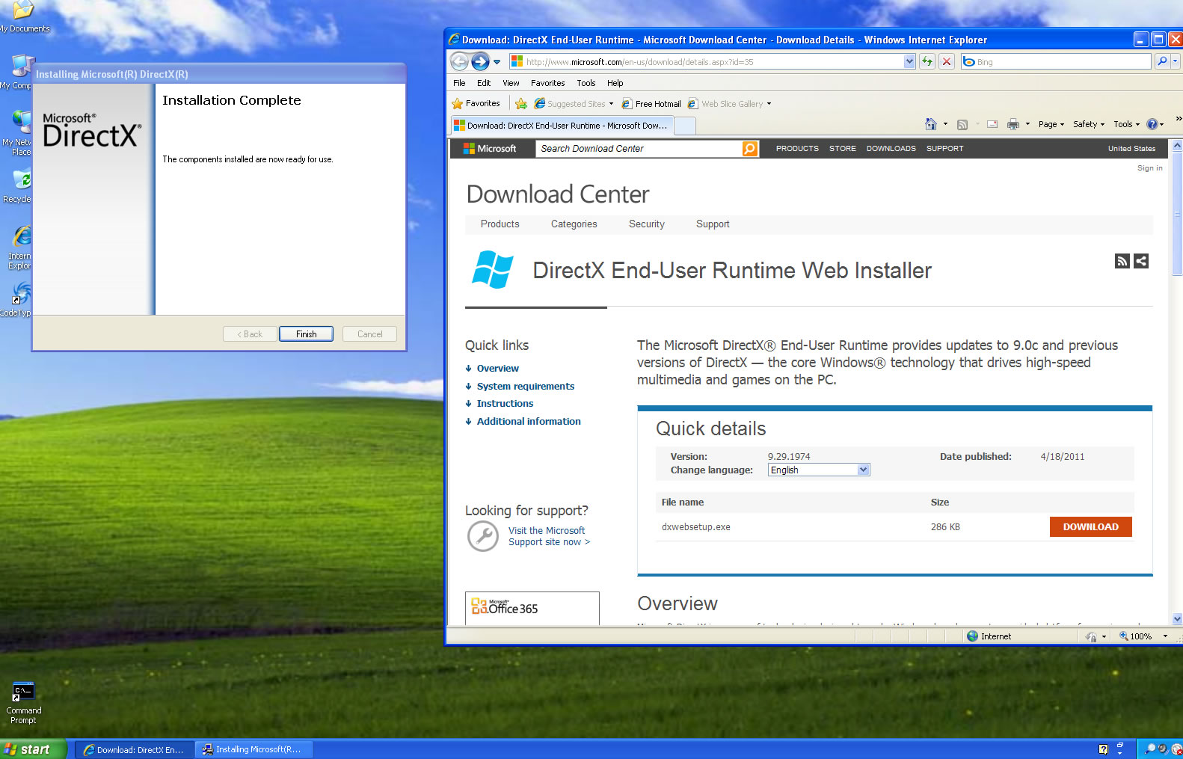
Task: Click the IE Help question mark icon
Action: pyautogui.click(x=1152, y=124)
